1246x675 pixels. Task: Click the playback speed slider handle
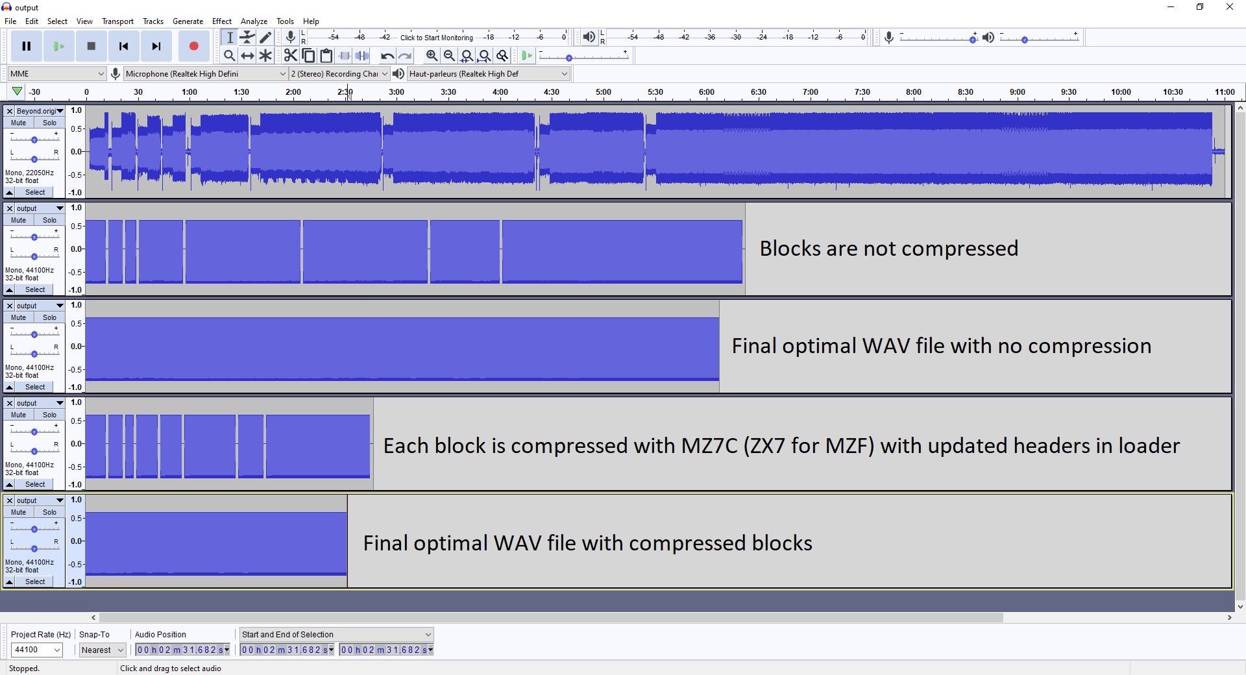[x=569, y=58]
